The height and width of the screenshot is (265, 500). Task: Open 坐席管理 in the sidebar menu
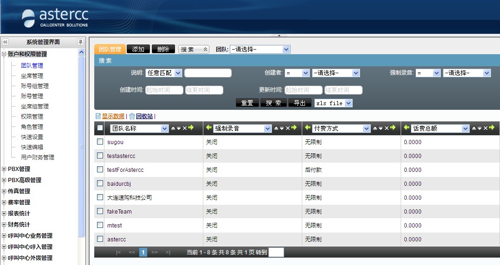[x=32, y=76]
